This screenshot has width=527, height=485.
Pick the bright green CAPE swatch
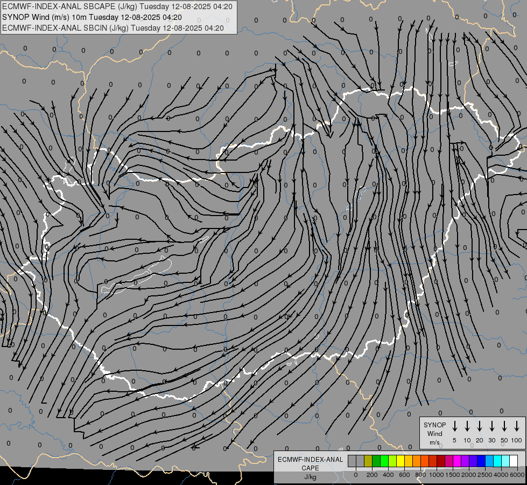click(x=384, y=461)
